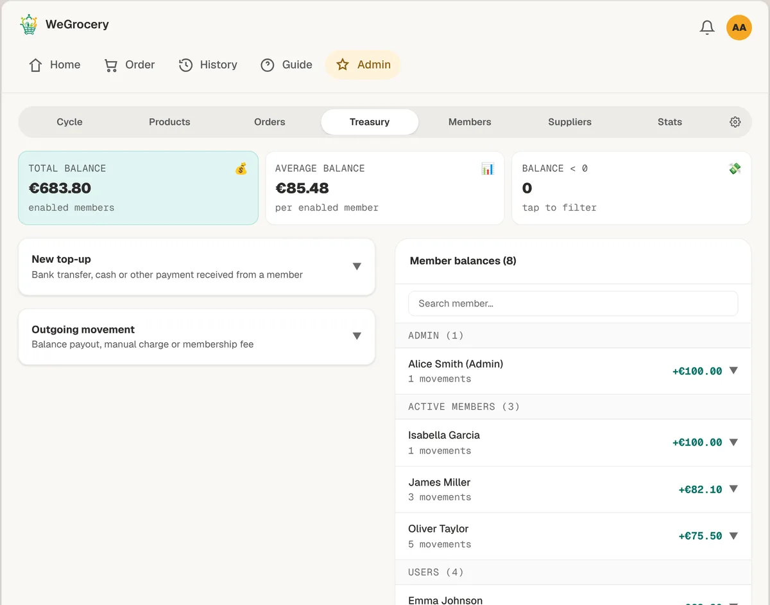The image size is (770, 605).
Task: Switch to the Cycle tab
Action: point(69,122)
